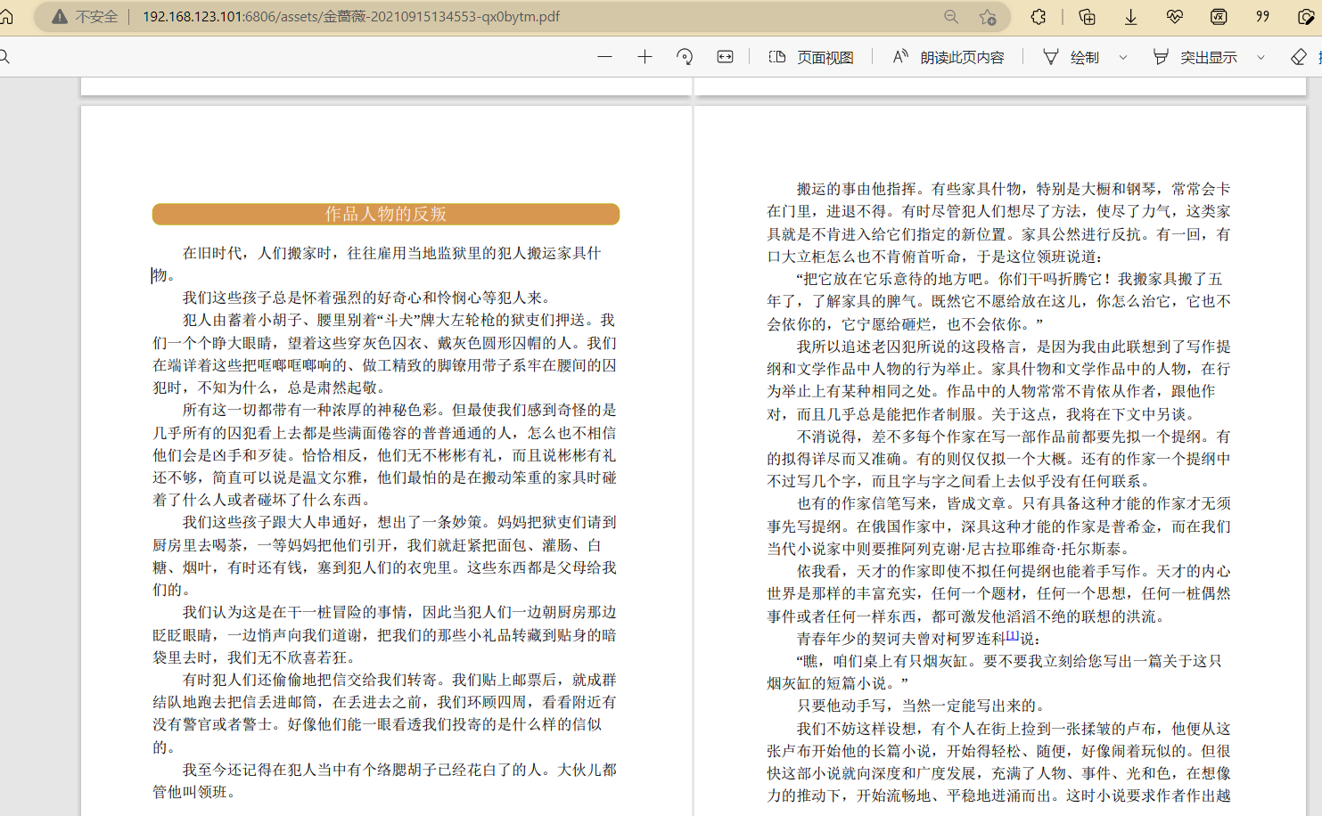Click the footnote [1] link after 柯罗连科
Image resolution: width=1322 pixels, height=816 pixels.
(1012, 636)
